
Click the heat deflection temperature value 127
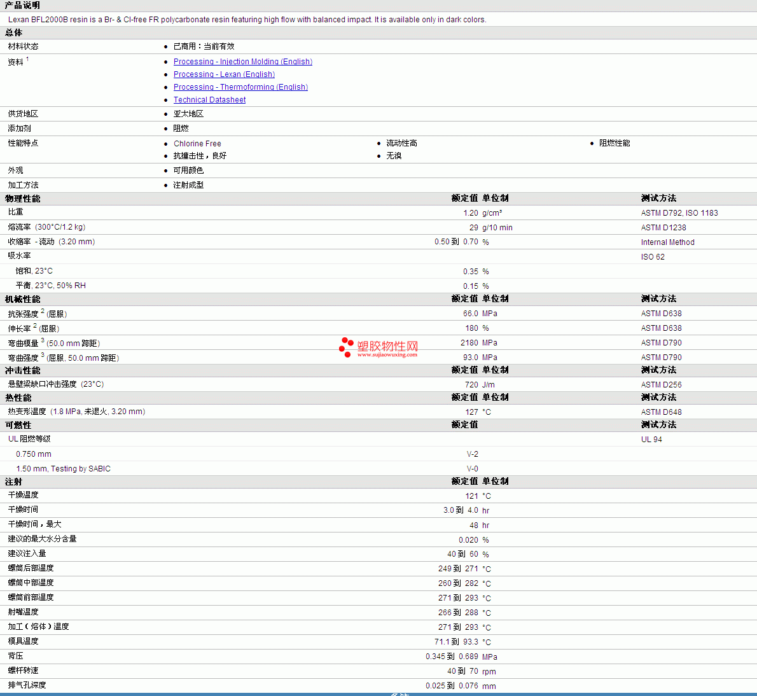[x=471, y=412]
